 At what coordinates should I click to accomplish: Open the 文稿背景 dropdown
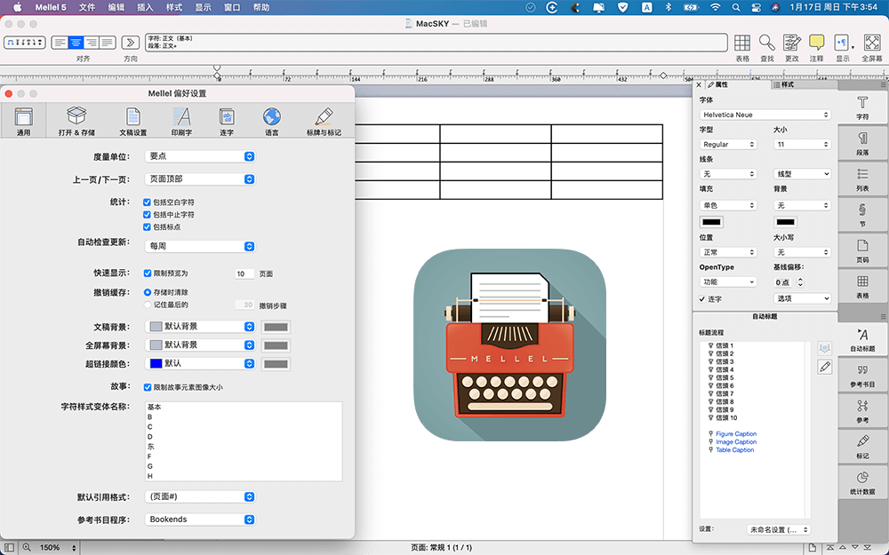tap(200, 327)
